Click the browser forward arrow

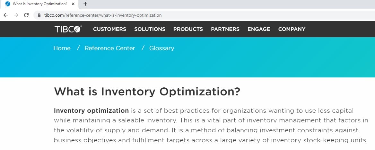tap(16, 15)
